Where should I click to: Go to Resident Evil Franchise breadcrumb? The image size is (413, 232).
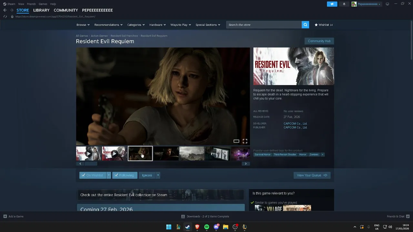pyautogui.click(x=124, y=36)
